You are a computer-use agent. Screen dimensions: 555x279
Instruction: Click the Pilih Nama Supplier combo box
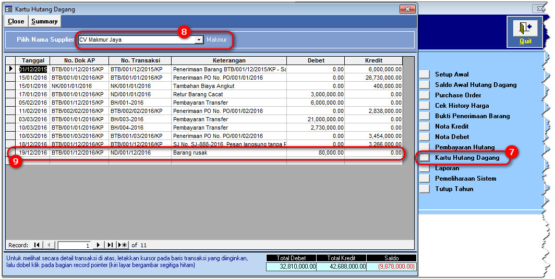pyautogui.click(x=136, y=40)
